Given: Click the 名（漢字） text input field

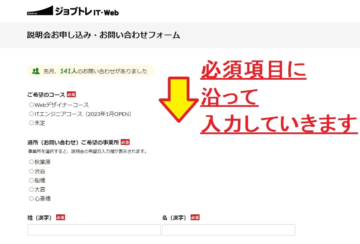Looking at the screenshot, I should (229, 230).
